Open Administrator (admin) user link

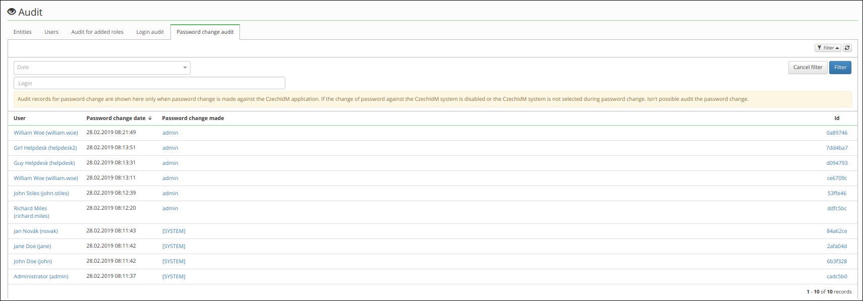coord(41,277)
